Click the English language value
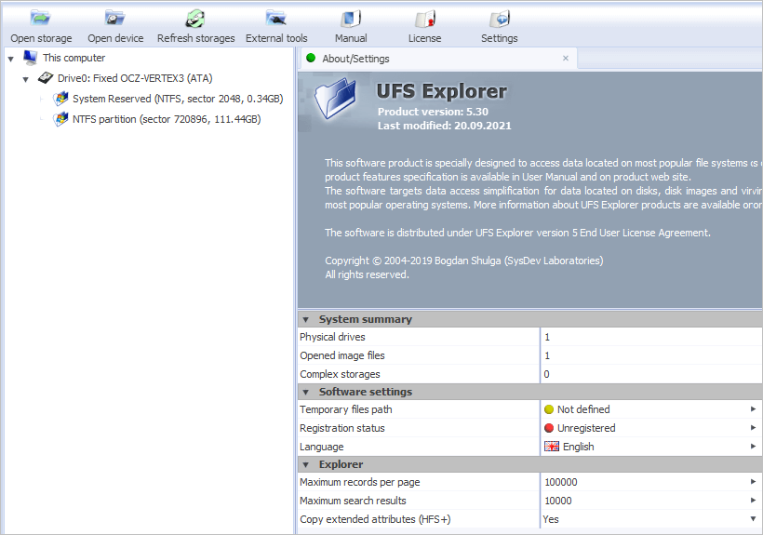The image size is (763, 535). click(x=579, y=447)
